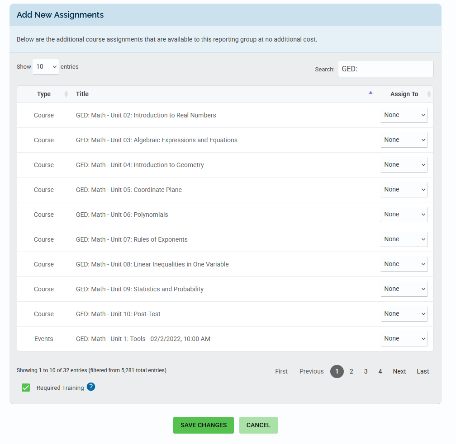Sort by Type column arrows

(66, 94)
